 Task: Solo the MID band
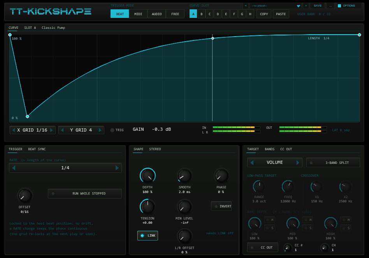[x=308, y=228]
